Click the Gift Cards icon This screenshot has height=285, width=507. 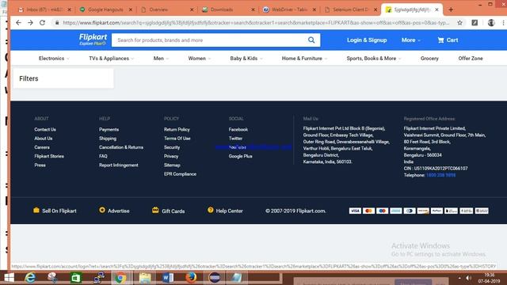pos(155,210)
